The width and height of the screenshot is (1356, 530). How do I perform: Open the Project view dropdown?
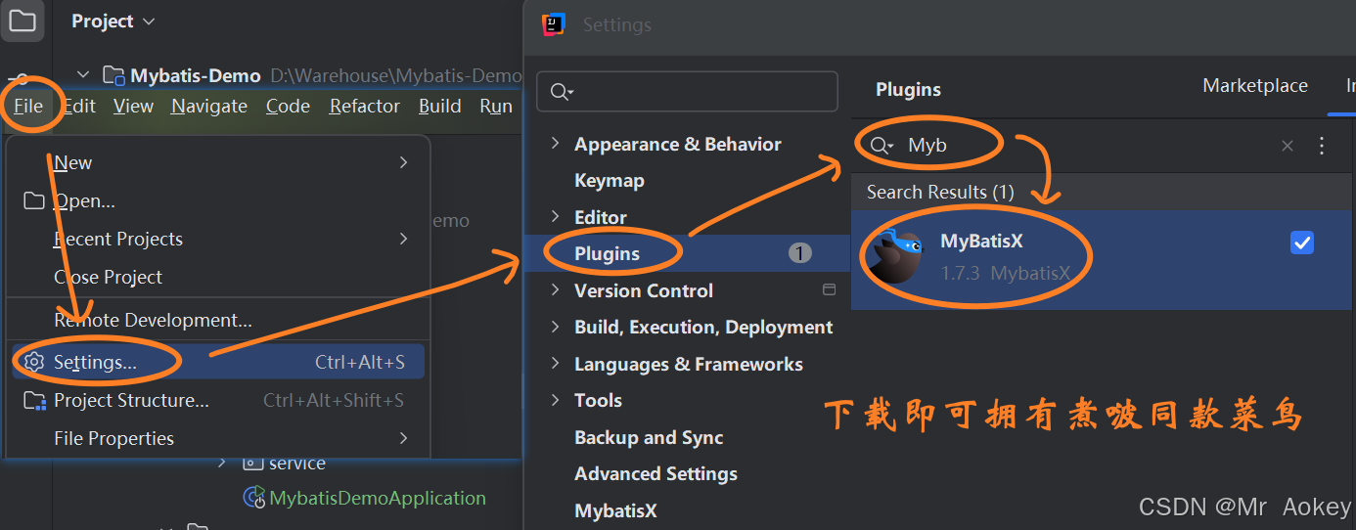coord(113,21)
